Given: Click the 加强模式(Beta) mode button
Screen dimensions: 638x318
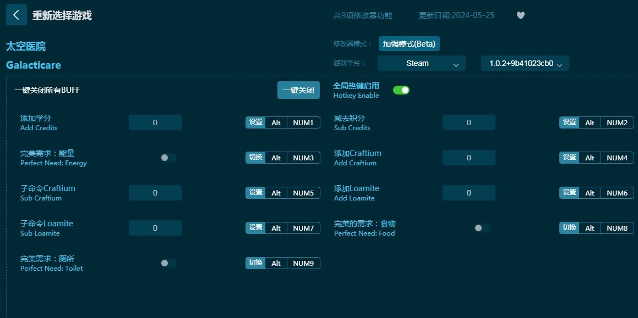Looking at the screenshot, I should pos(409,44).
